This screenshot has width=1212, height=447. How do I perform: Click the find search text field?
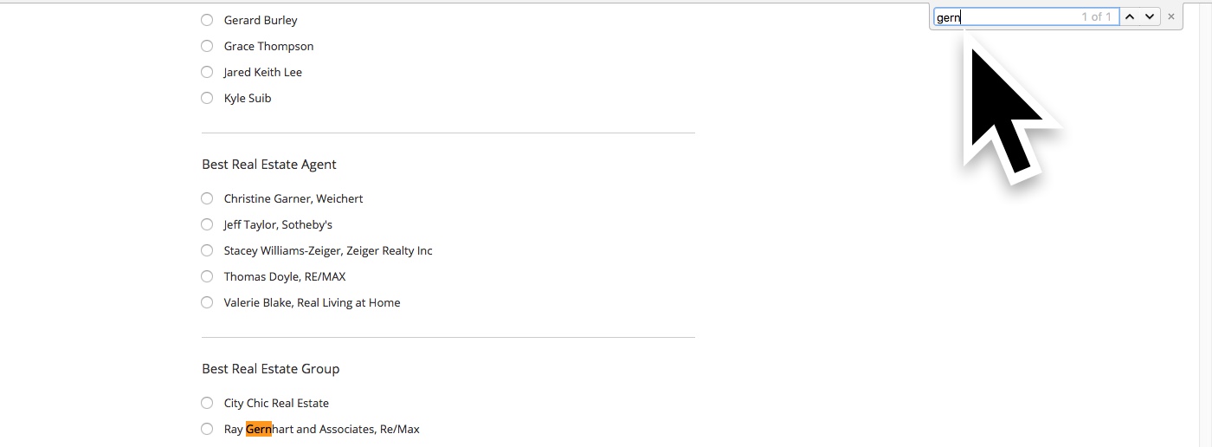pyautogui.click(x=1026, y=16)
